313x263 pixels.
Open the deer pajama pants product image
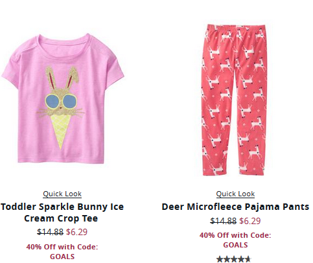[x=234, y=100]
